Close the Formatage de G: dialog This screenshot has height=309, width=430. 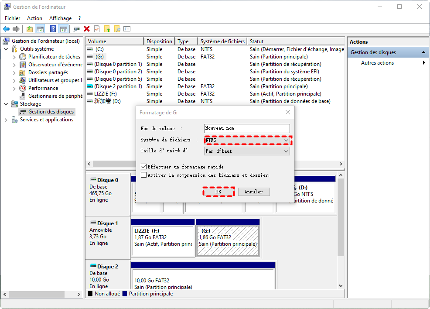point(288,112)
